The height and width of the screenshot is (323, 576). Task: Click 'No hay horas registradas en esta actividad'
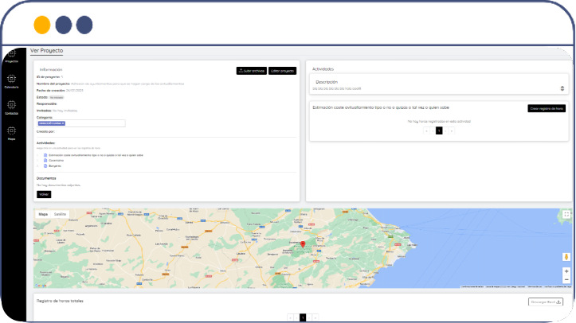pyautogui.click(x=439, y=122)
